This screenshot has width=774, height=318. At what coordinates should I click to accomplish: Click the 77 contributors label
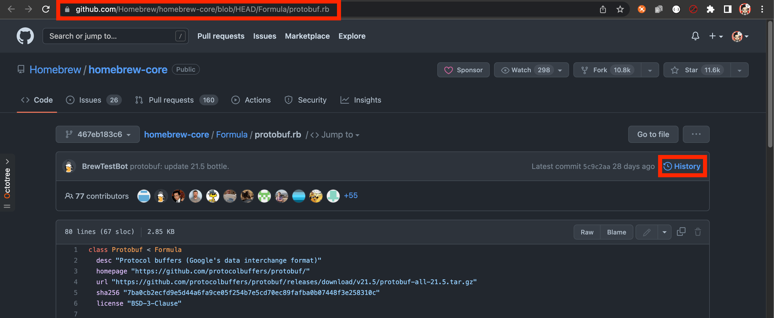97,196
